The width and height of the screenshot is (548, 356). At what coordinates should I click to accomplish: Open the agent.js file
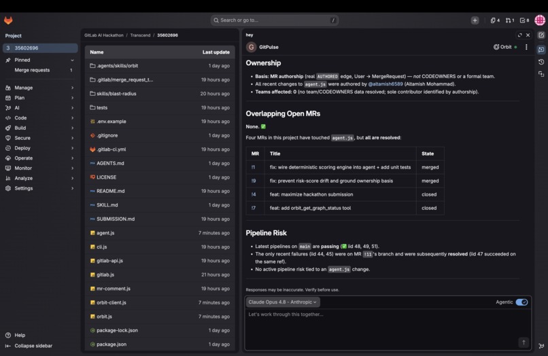coord(105,233)
